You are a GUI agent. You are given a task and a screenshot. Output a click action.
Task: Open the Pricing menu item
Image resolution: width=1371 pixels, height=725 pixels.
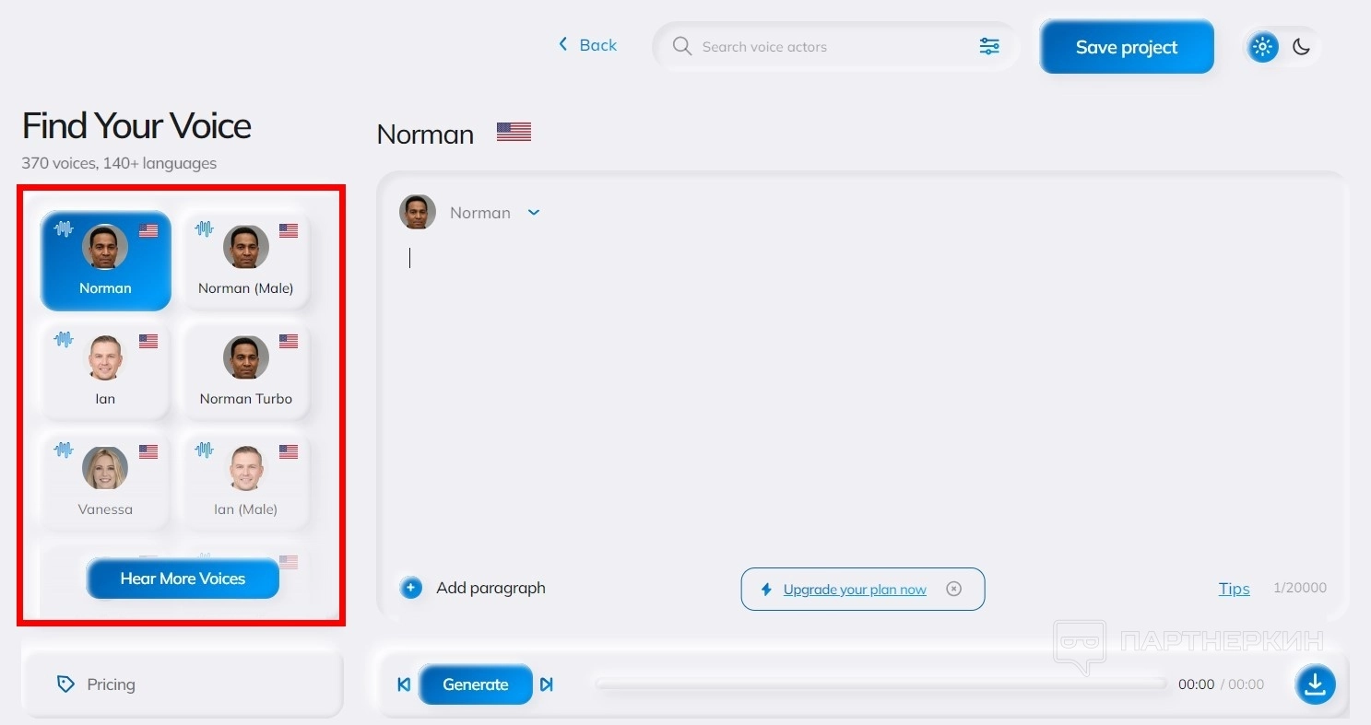pyautogui.click(x=182, y=684)
